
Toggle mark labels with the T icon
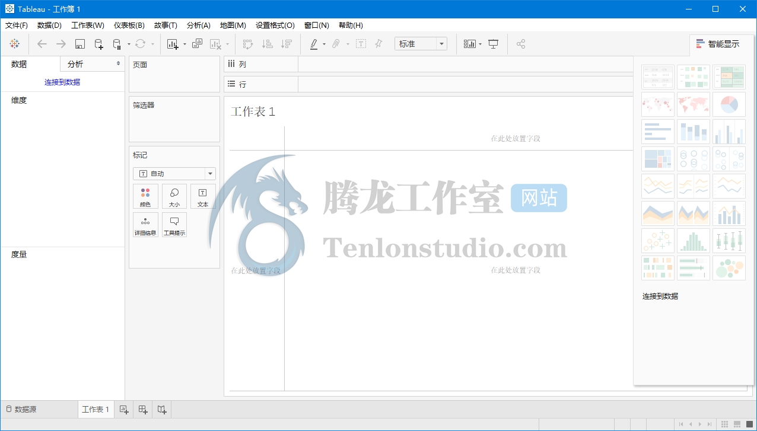point(361,44)
